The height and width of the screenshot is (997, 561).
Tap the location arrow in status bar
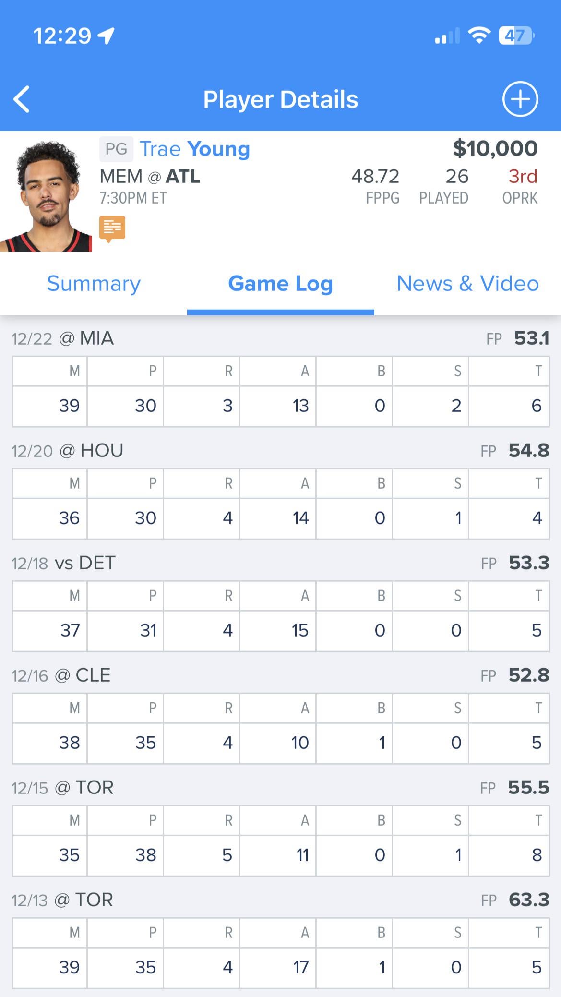106,36
